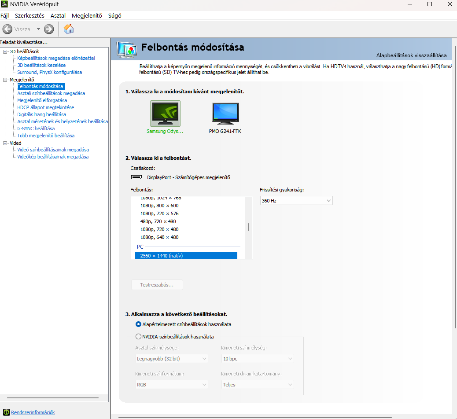Open Képbeállítások megadása előnézettel

pyautogui.click(x=56, y=58)
